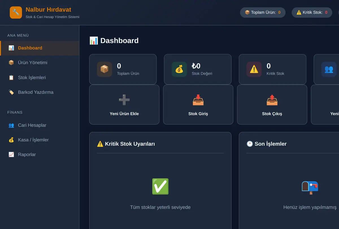Click the green checkmark icon in Kritik Stok Uyarıları
The image size is (339, 229).
160,186
